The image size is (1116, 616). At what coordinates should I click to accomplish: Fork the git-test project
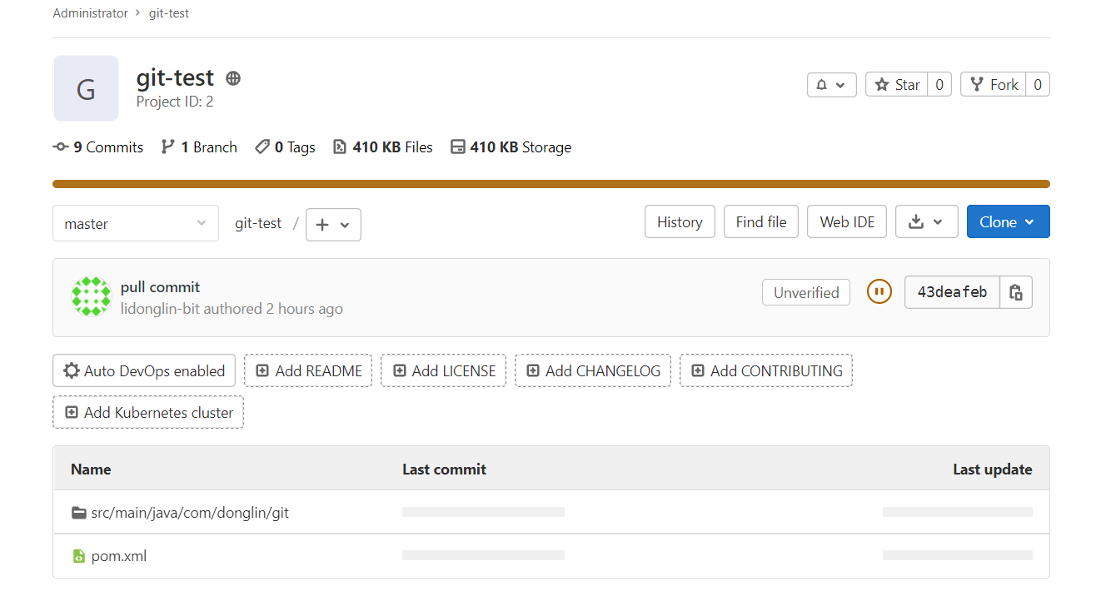[994, 85]
